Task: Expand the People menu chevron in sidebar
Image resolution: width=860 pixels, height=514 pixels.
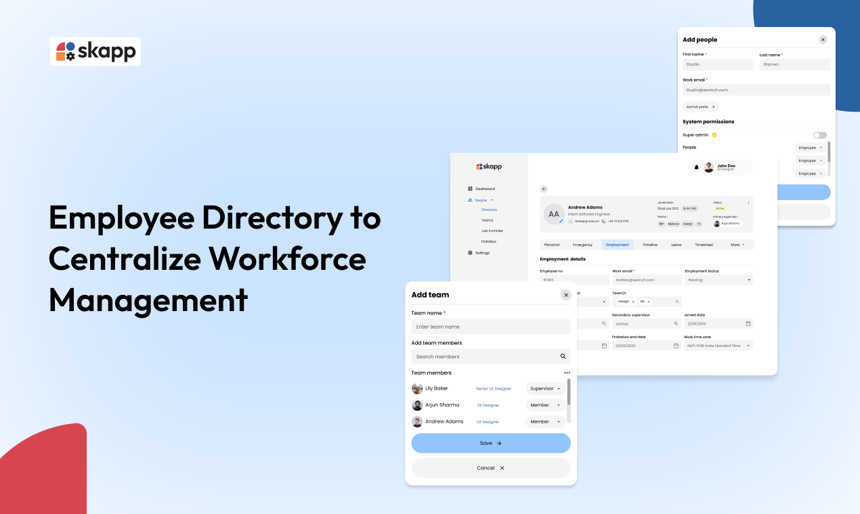Action: [492, 200]
